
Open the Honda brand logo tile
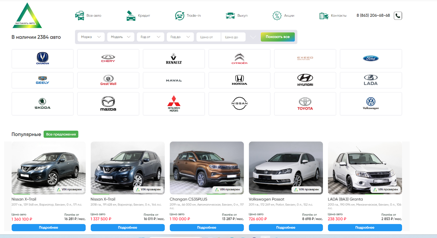[x=239, y=80]
